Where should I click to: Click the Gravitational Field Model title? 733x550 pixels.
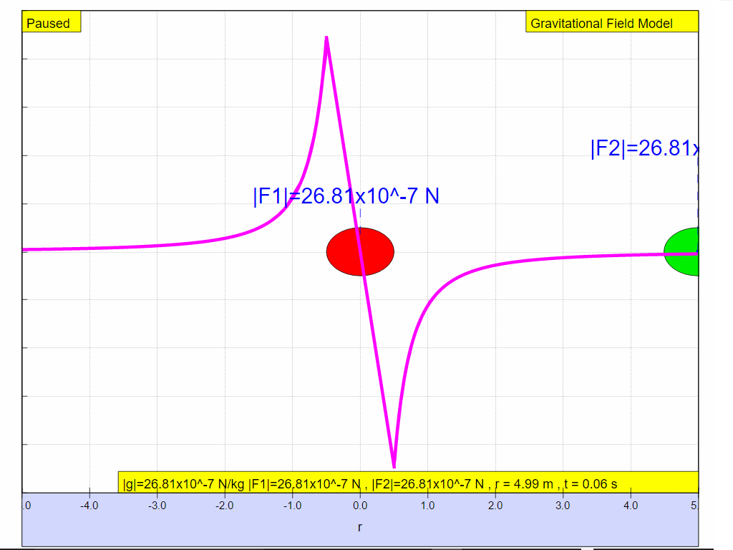pyautogui.click(x=601, y=23)
